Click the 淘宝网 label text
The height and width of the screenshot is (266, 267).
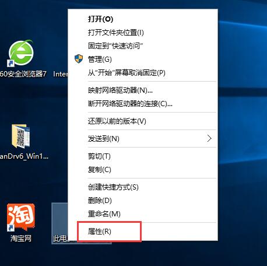21,238
